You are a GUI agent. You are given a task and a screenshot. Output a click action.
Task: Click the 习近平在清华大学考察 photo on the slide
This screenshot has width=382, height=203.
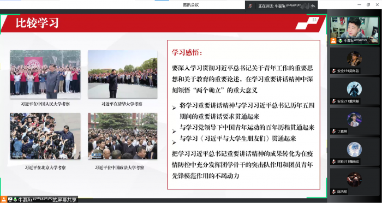click(123, 74)
